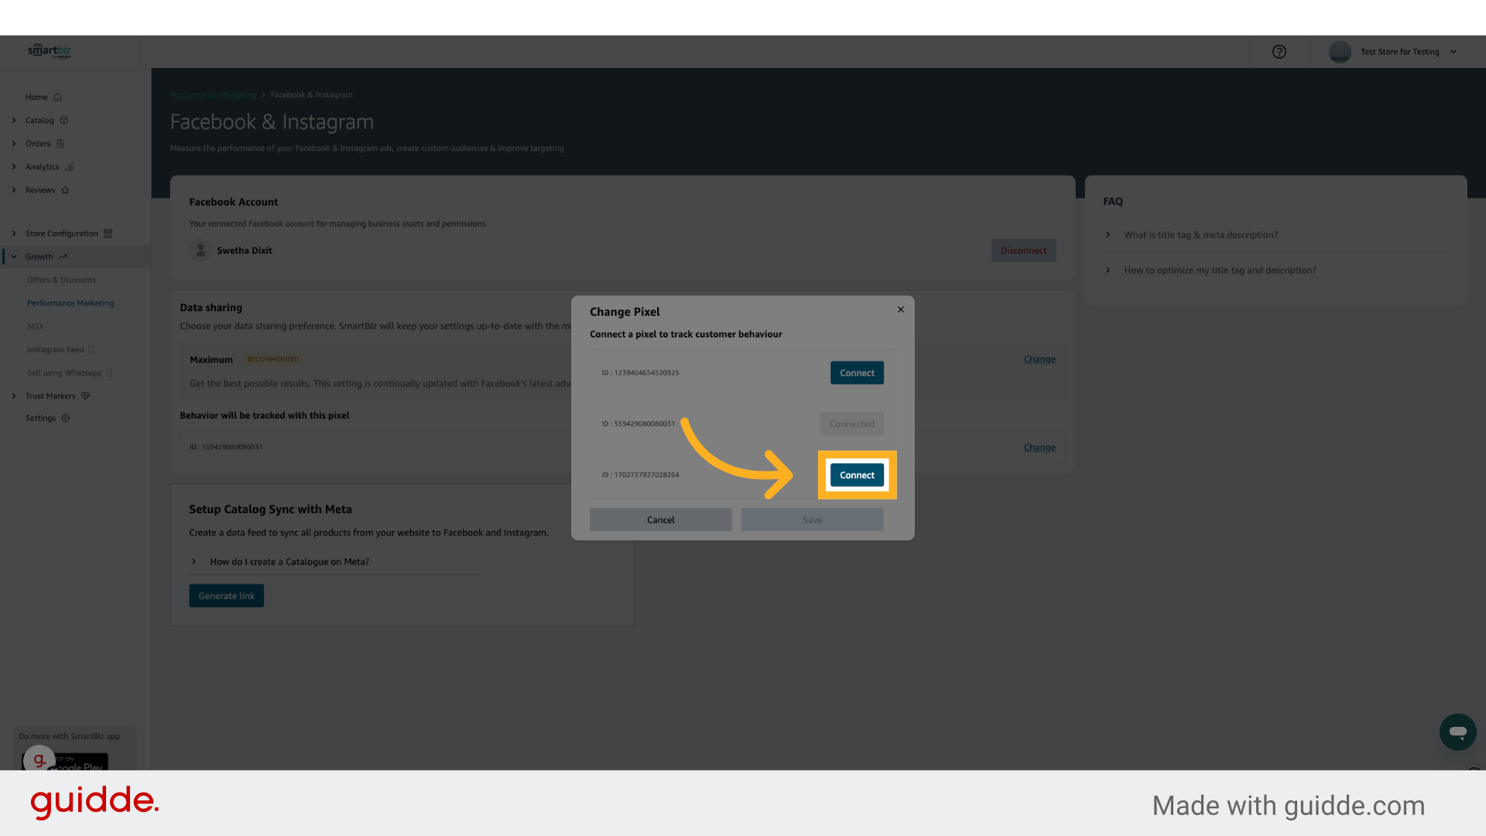
Task: Click the Instagram Feed lock icon
Action: pyautogui.click(x=91, y=350)
